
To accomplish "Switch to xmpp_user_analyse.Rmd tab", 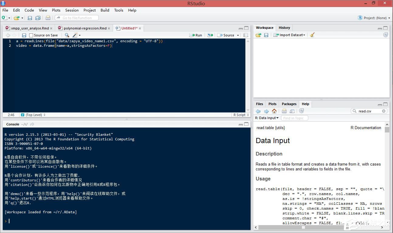I will click(29, 28).
